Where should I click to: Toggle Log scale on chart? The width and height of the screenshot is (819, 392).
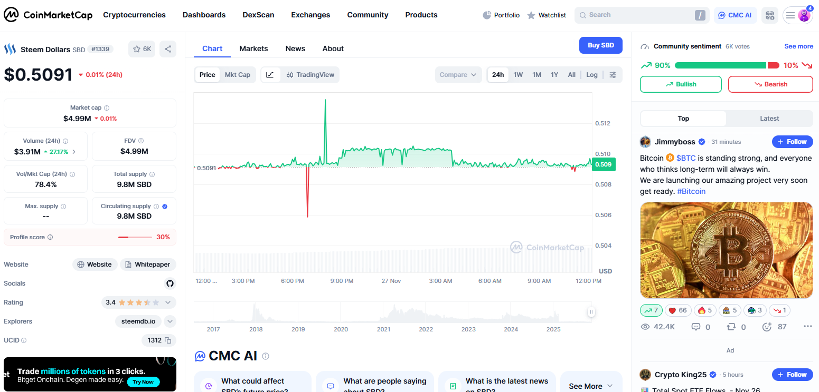(592, 75)
